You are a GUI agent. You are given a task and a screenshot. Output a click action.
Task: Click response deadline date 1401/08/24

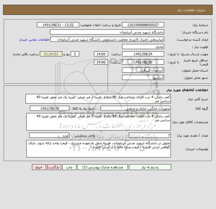(143, 54)
